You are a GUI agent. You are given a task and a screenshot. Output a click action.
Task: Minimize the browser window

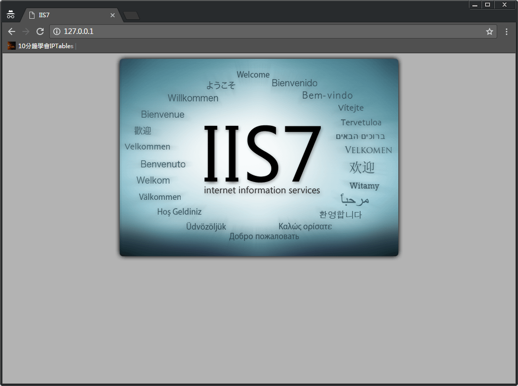coord(475,5)
